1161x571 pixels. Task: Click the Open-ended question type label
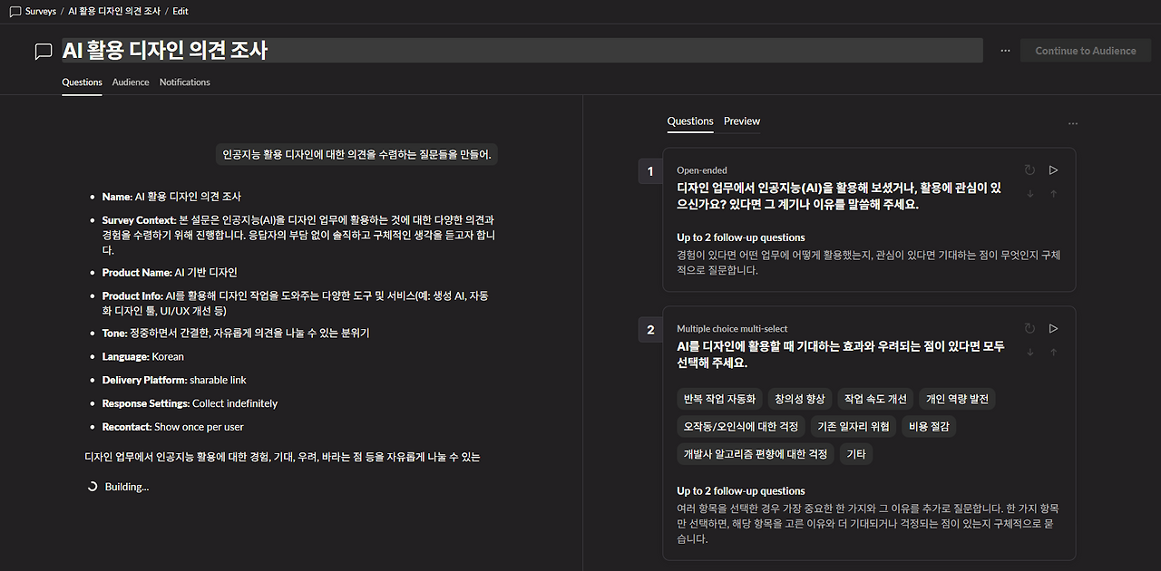coord(702,170)
